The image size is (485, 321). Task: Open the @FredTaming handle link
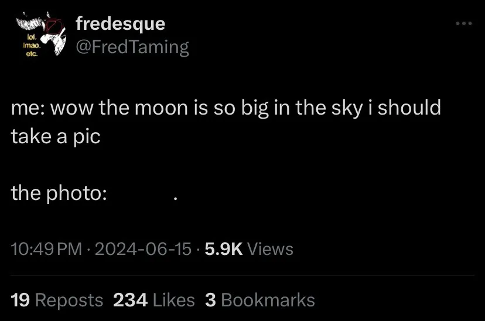(x=132, y=47)
